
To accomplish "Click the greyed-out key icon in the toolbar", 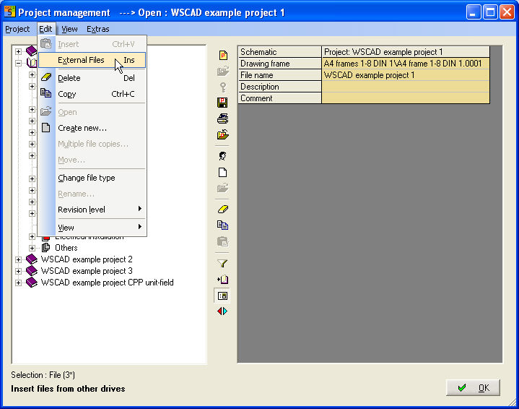I will click(x=223, y=87).
